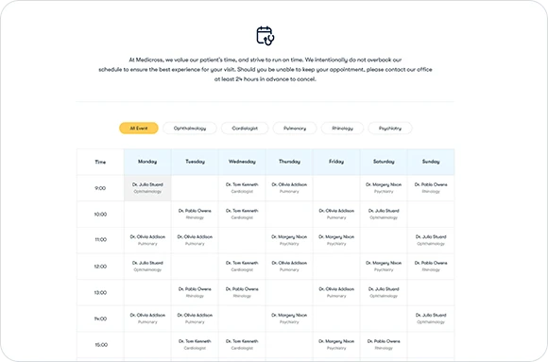Select Thursday 14:00 Dr. Margery Nixon slot

pos(289,319)
